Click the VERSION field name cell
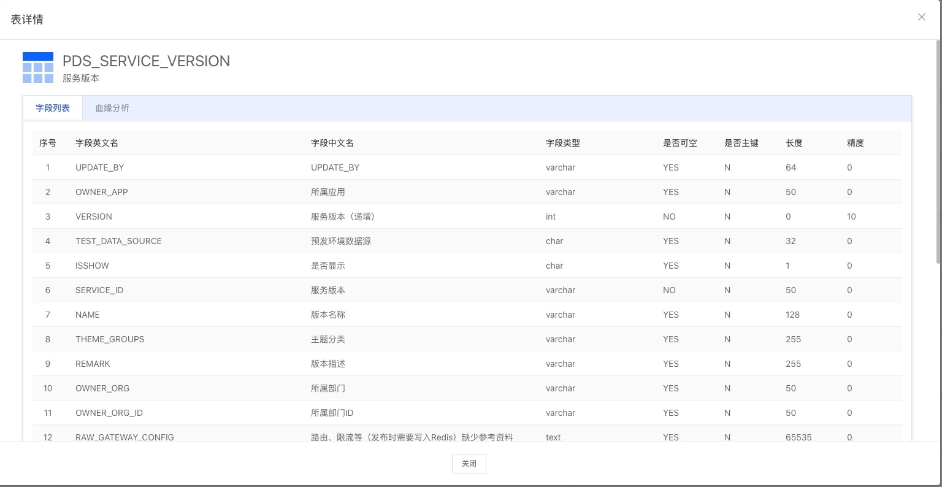 [94, 217]
